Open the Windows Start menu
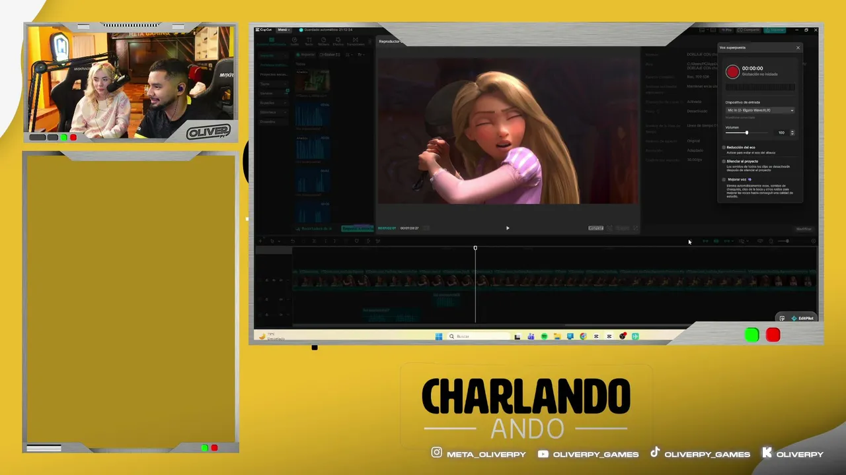 [439, 336]
